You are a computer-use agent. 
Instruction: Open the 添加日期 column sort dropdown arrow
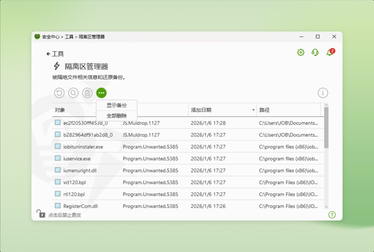253,110
